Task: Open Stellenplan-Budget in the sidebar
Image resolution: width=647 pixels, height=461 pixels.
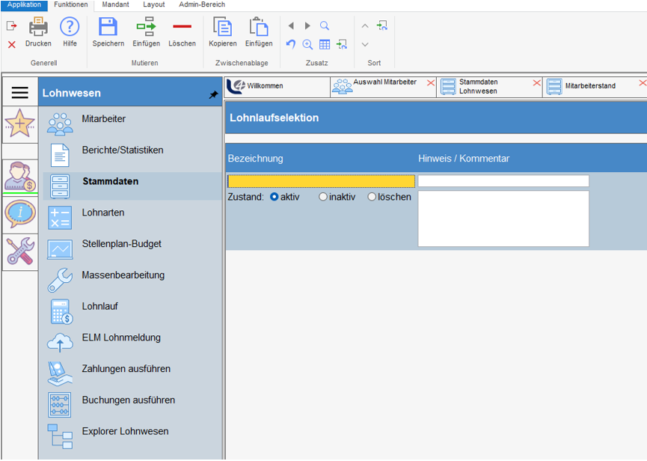Action: click(121, 244)
